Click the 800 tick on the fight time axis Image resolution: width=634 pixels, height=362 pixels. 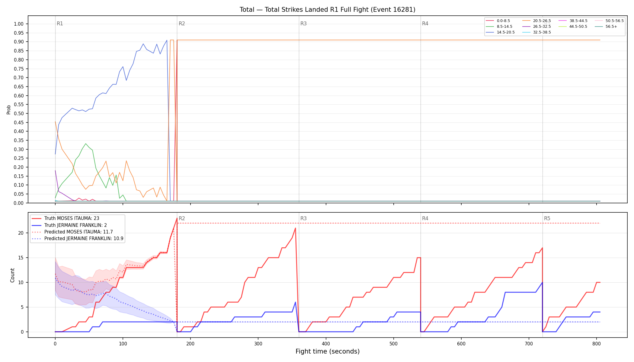coord(597,343)
